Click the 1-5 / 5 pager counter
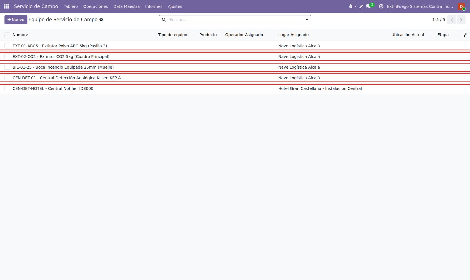This screenshot has height=280, width=470. point(438,20)
